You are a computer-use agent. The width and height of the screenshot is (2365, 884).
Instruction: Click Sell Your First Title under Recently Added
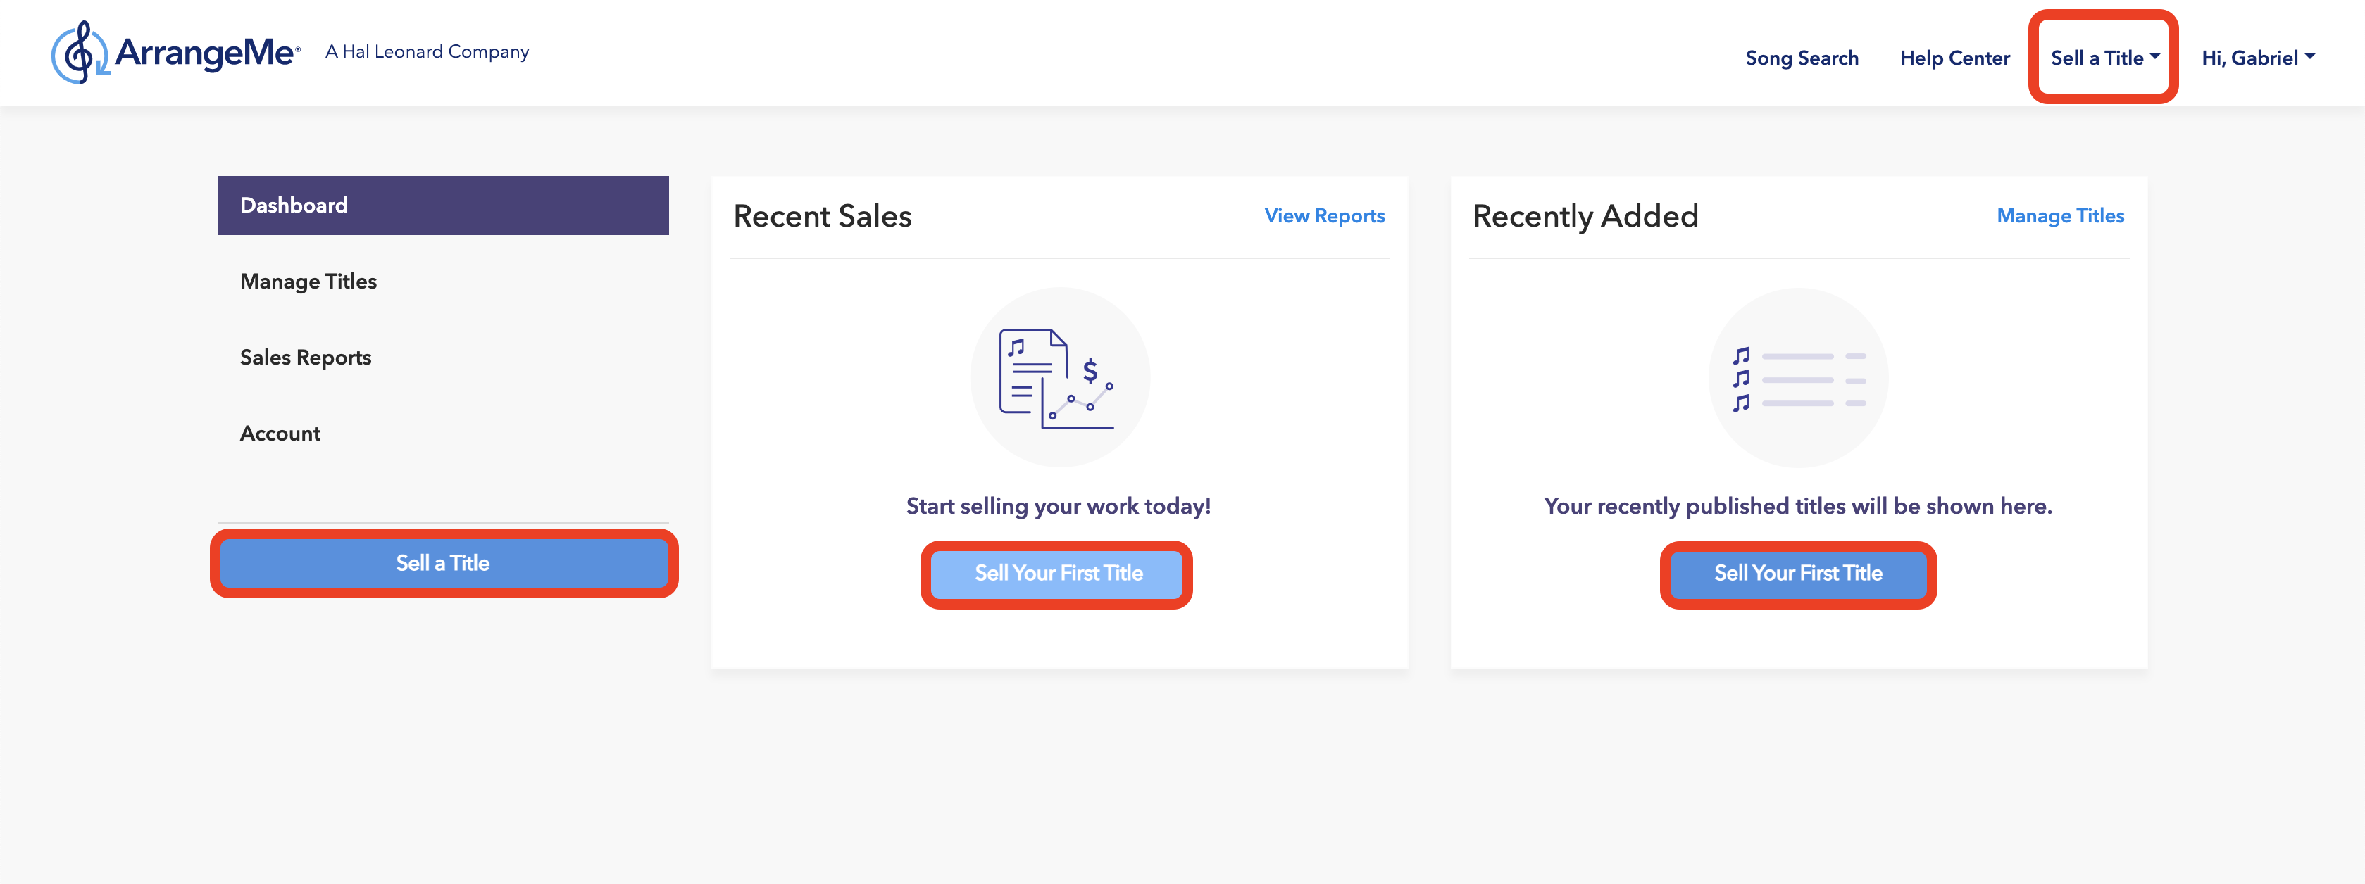[1797, 573]
